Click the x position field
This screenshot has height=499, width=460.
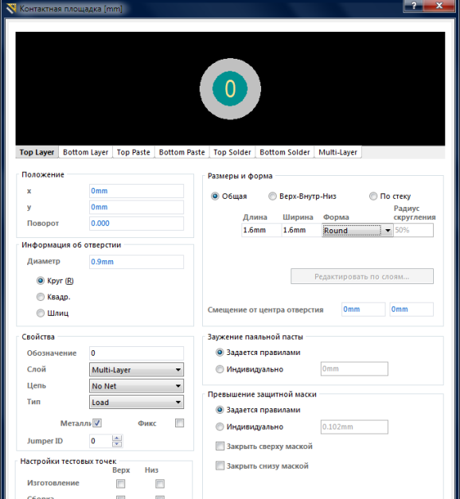[136, 191]
